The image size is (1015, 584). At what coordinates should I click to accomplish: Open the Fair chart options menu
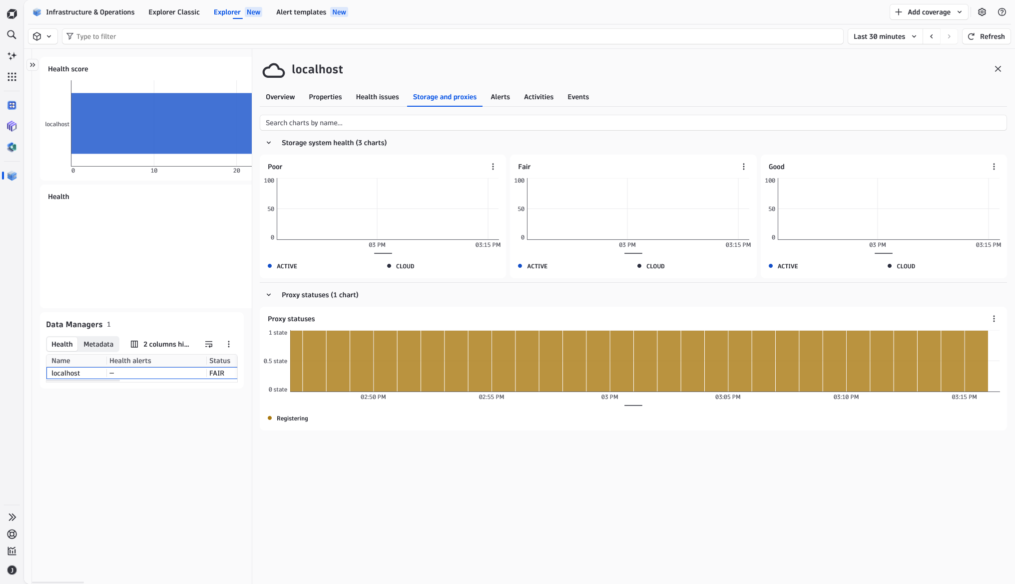click(x=744, y=167)
